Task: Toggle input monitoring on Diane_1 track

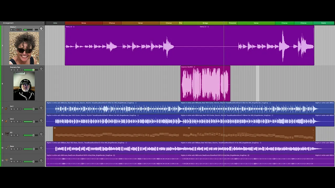Action: coord(20,30)
